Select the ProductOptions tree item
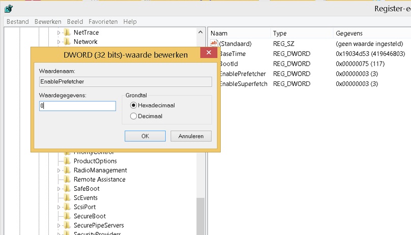411x235 pixels. click(x=95, y=161)
